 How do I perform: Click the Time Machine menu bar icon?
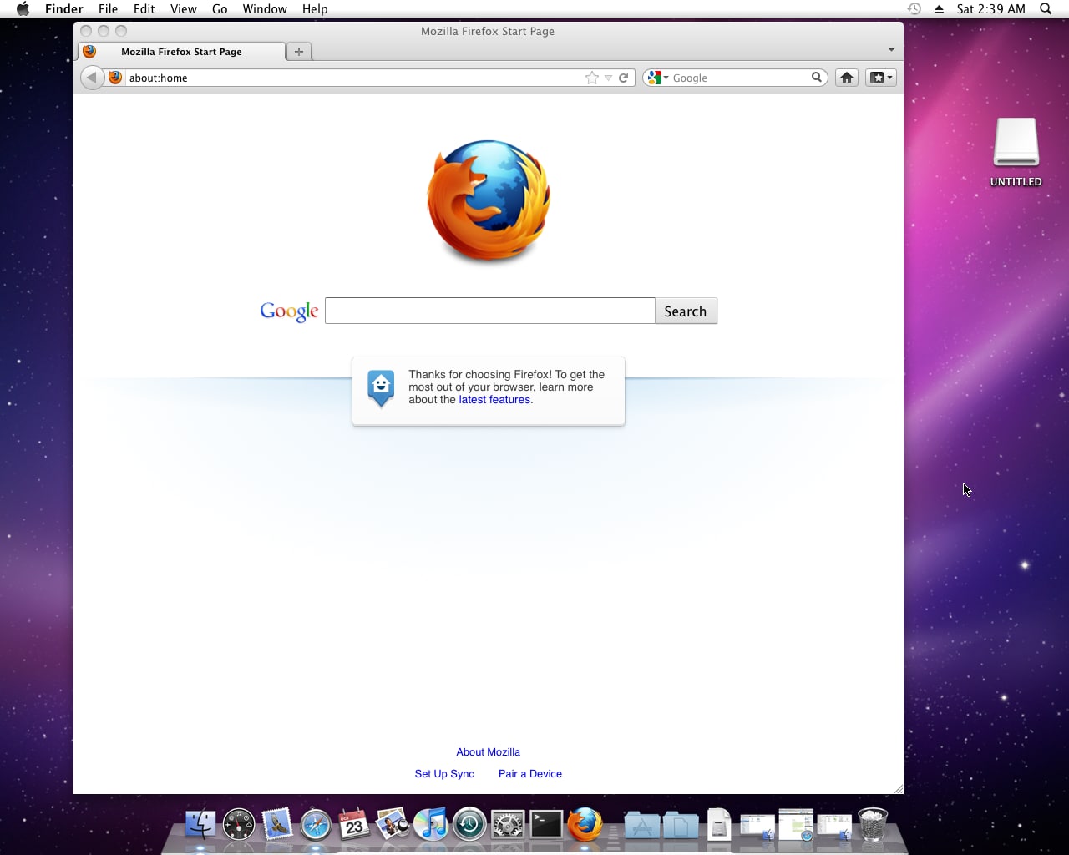coord(914,8)
